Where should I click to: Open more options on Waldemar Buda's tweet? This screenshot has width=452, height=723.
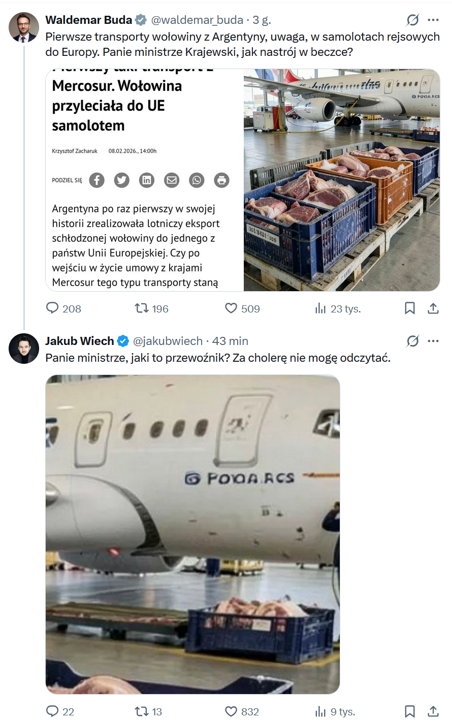tap(433, 20)
